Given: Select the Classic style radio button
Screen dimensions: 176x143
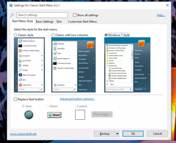Looking at the screenshot, I should [16, 35].
